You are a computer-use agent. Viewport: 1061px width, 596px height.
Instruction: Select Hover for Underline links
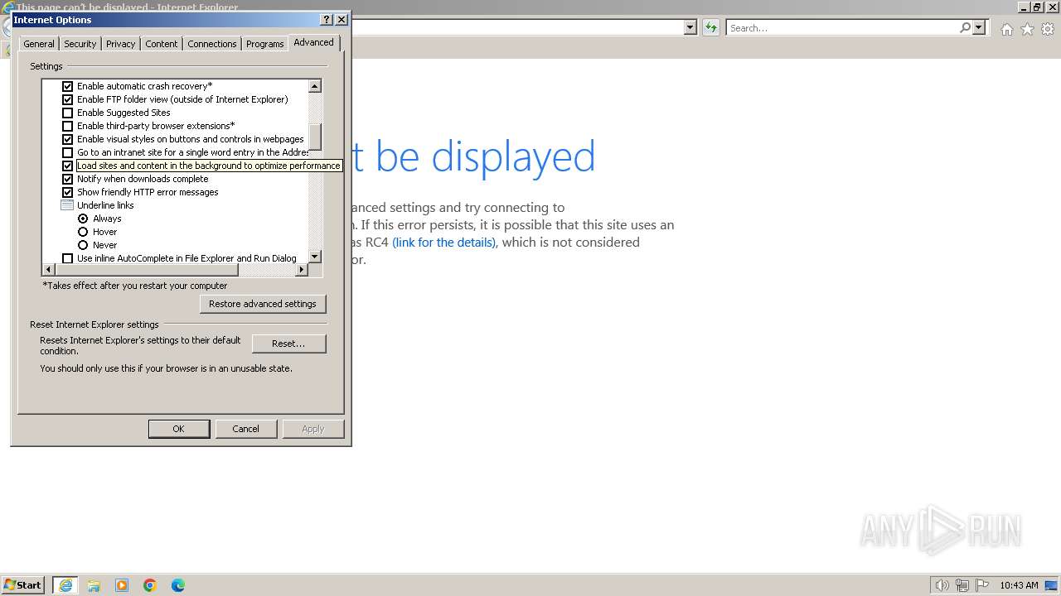(x=83, y=232)
